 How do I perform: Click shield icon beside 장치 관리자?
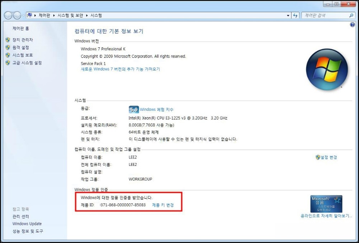coord(8,40)
